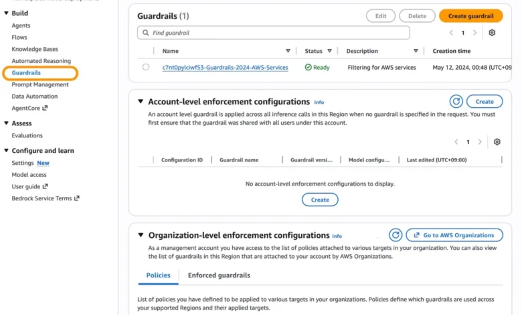Collapse the Build navigation section
Image resolution: width=522 pixels, height=315 pixels.
pos(6,13)
